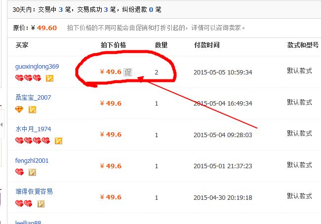This screenshot has height=224, width=321.
Task: Open buyer 桑宝宝_2007's profile
Action: pyautogui.click(x=33, y=98)
